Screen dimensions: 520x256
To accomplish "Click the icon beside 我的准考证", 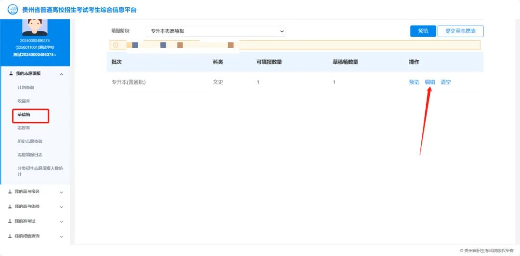I will [10, 221].
